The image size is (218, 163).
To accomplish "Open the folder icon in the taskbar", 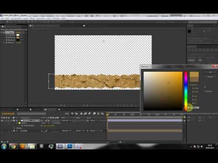I will [32, 146].
